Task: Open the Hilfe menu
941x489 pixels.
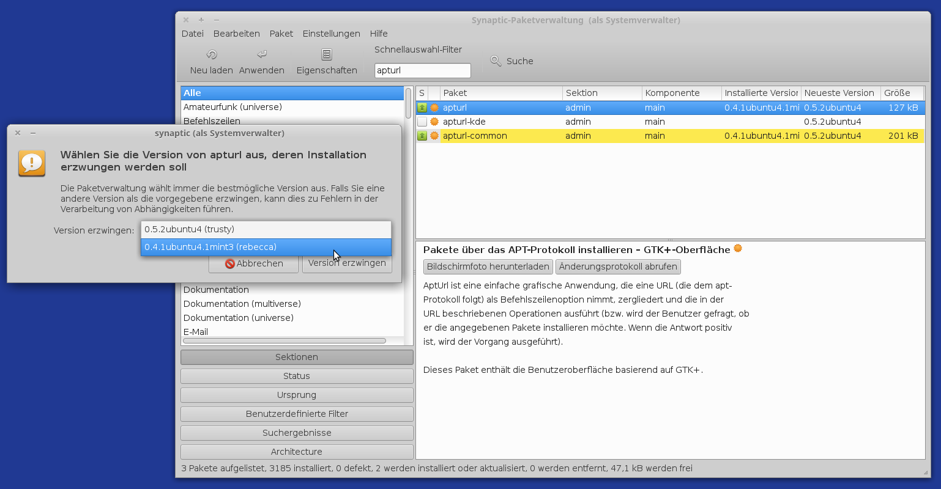Action: click(379, 34)
